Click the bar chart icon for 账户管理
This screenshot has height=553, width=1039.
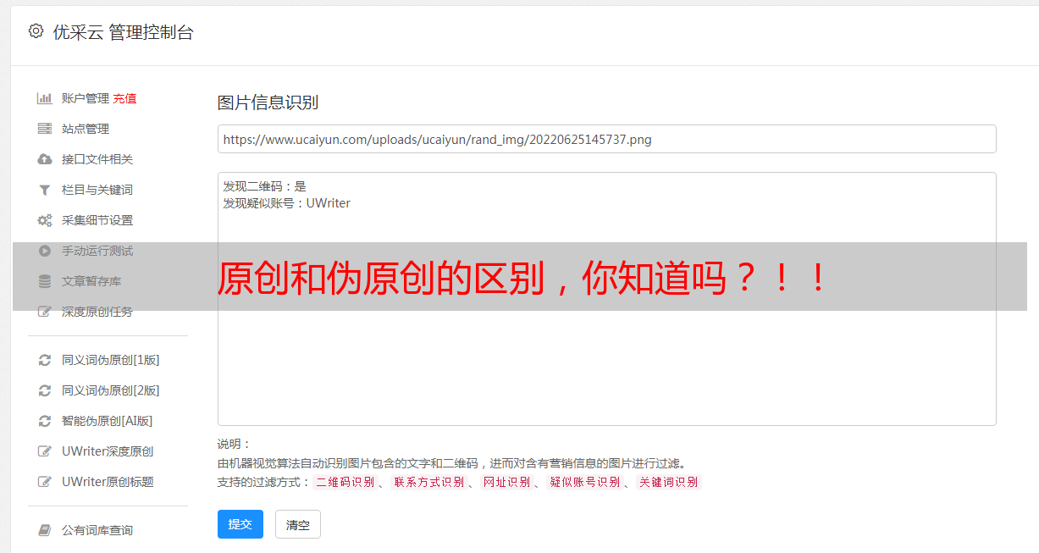(x=45, y=98)
